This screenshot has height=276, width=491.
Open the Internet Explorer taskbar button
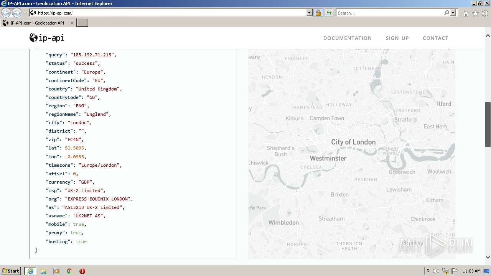pyautogui.click(x=30, y=271)
